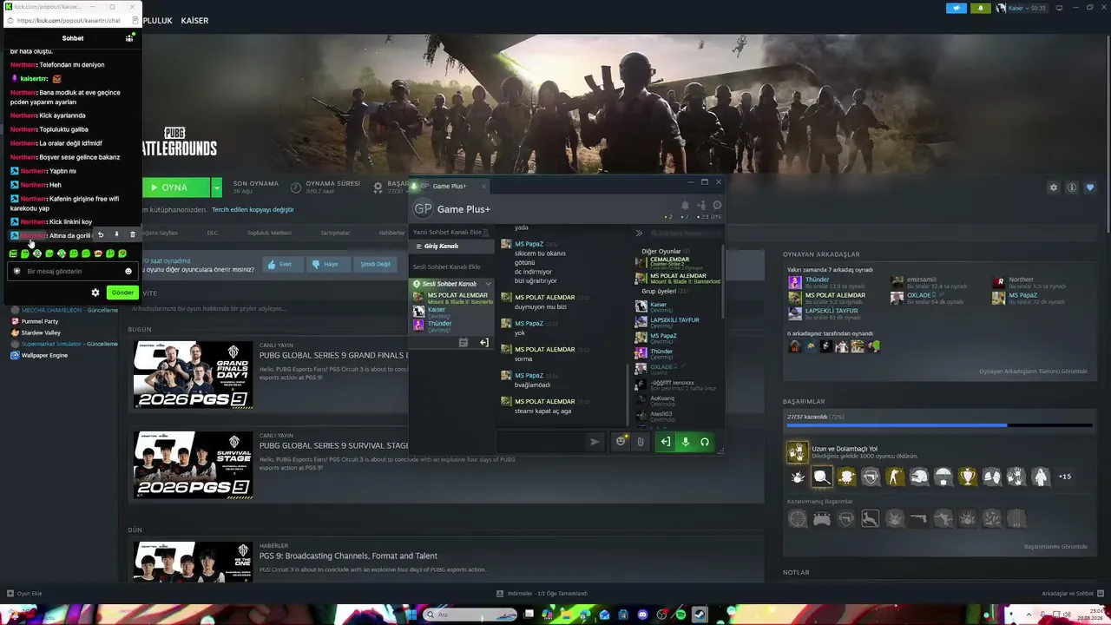1111x625 pixels.
Task: Open the PGS 9 Survival Stage thumbnail
Action: click(194, 464)
